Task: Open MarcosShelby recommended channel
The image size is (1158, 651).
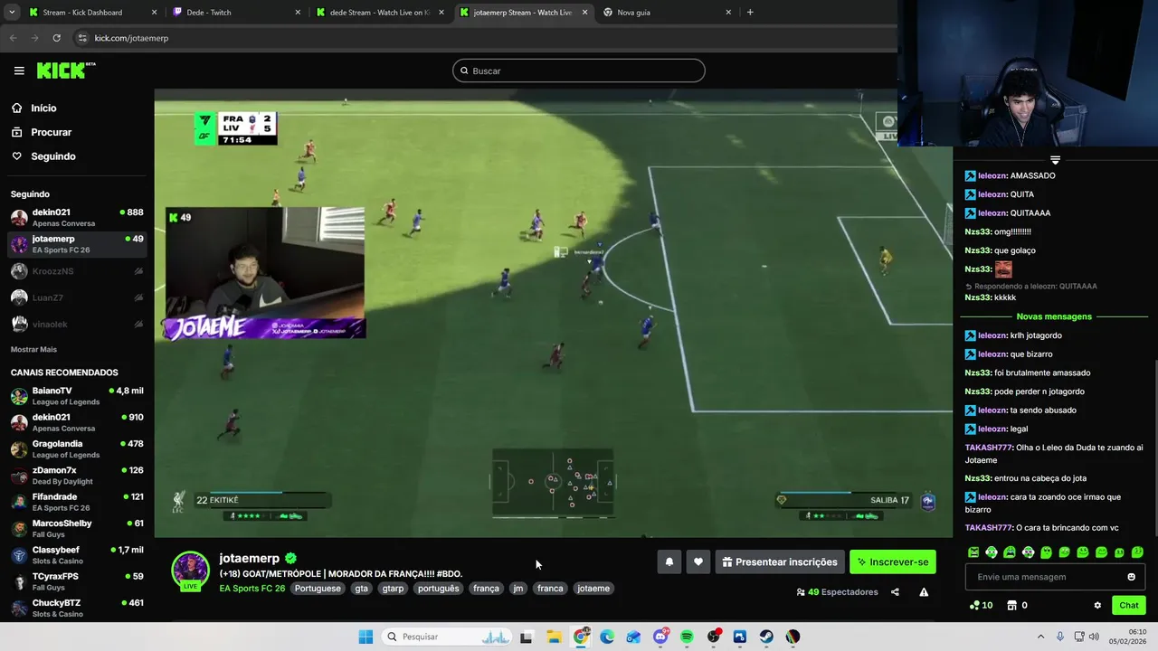Action: coord(77,528)
